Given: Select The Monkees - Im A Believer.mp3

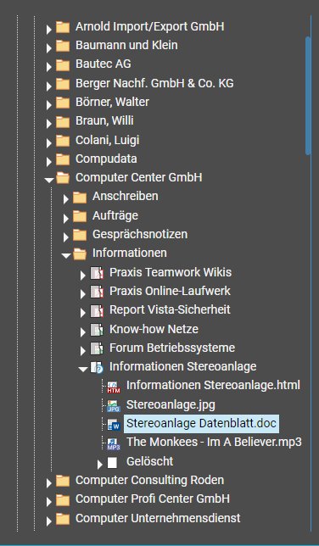Looking at the screenshot, I should (x=214, y=443).
